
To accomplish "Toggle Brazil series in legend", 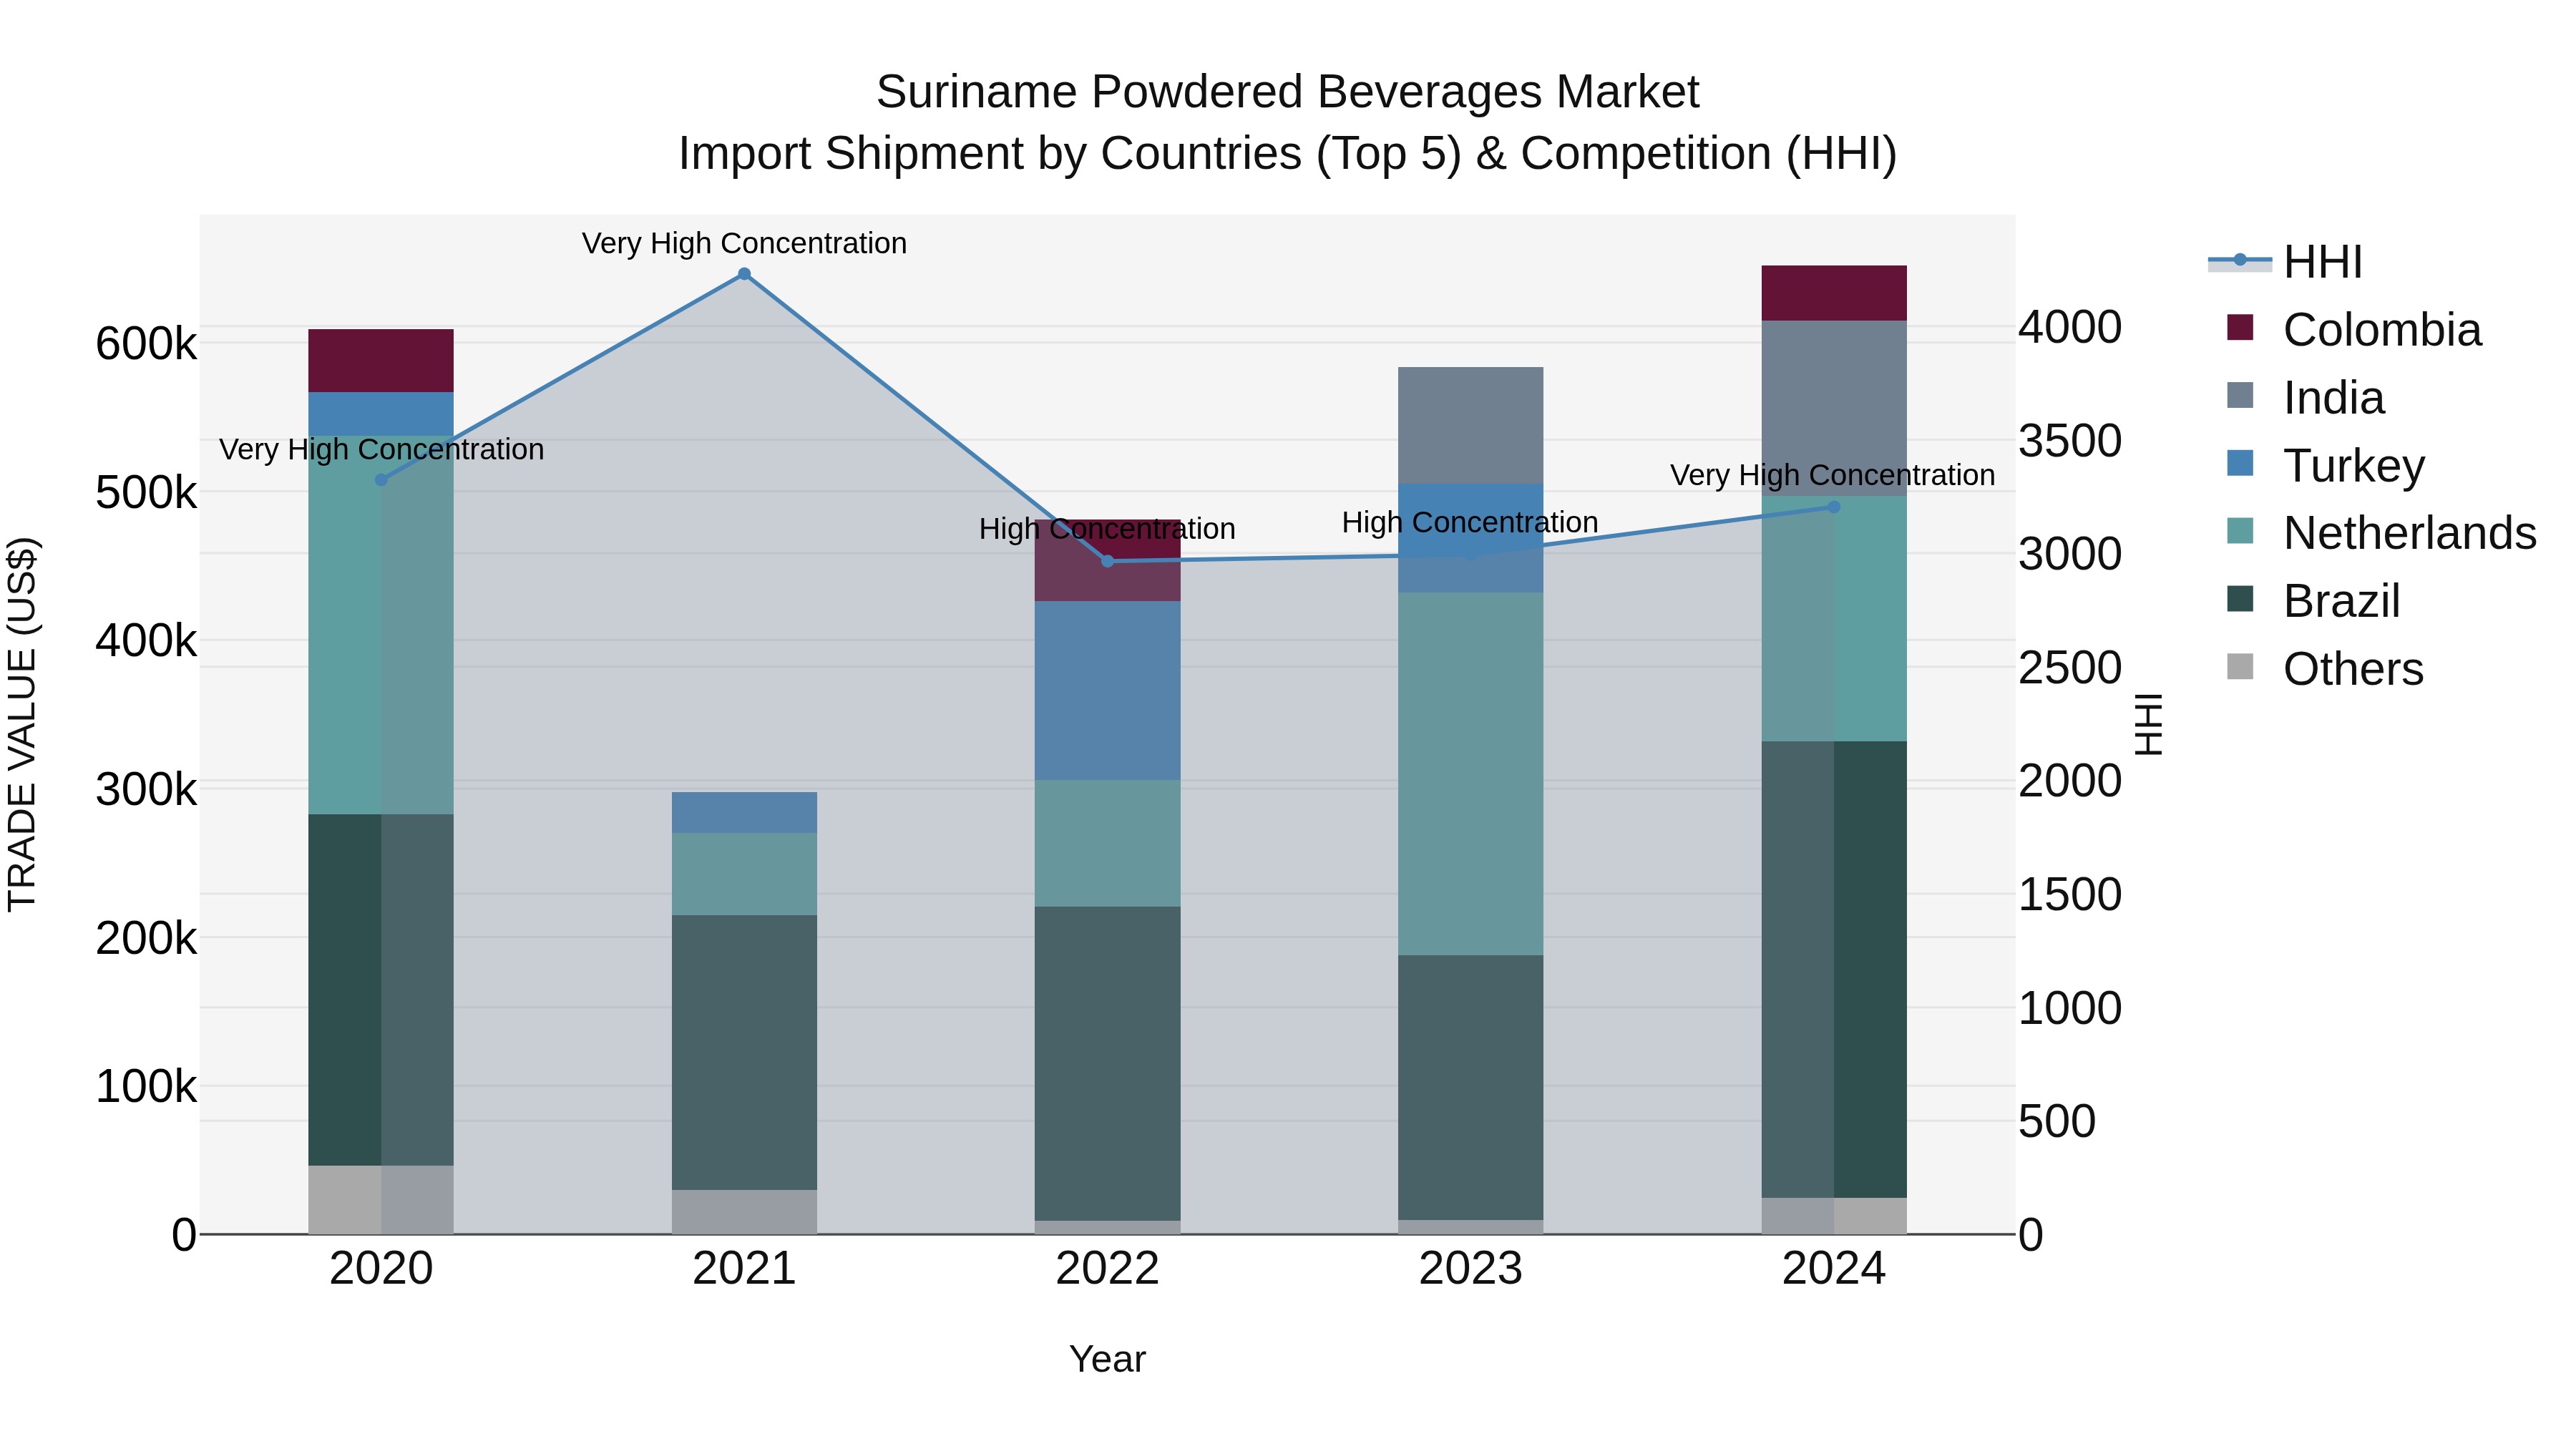I will coord(2314,601).
